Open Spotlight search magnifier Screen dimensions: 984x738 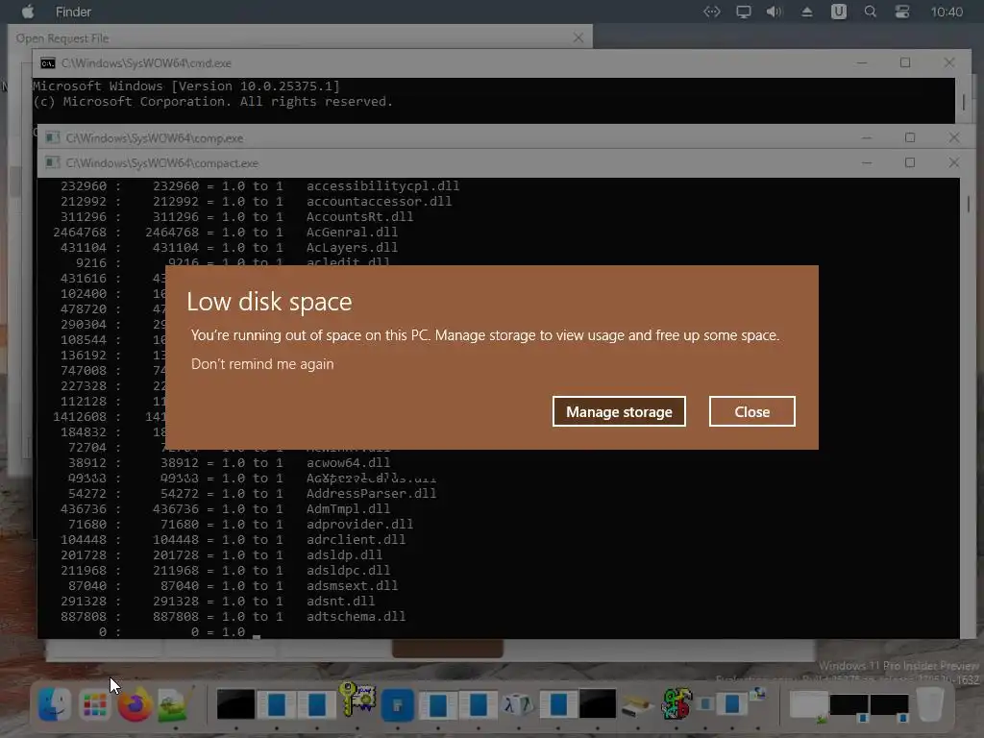click(871, 12)
